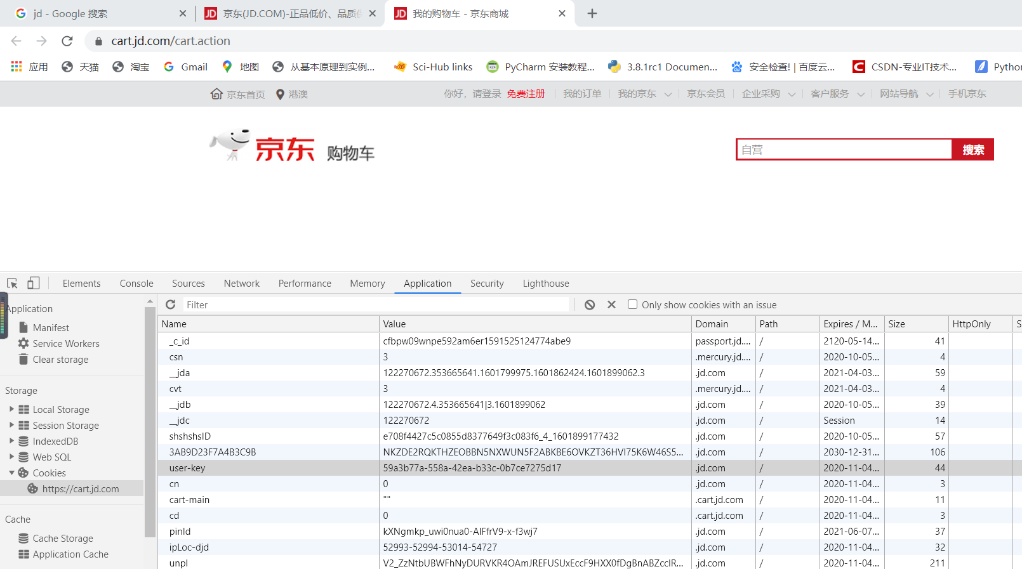The width and height of the screenshot is (1022, 569).
Task: Click the 京东会员 link
Action: click(x=706, y=94)
